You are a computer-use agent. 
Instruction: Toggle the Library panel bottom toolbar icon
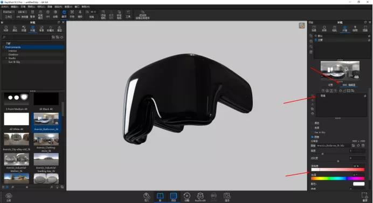(x=160, y=197)
